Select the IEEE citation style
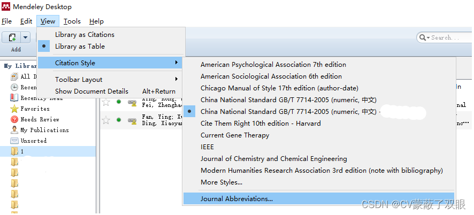Image resolution: width=474 pixels, height=215 pixels. [x=319, y=147]
